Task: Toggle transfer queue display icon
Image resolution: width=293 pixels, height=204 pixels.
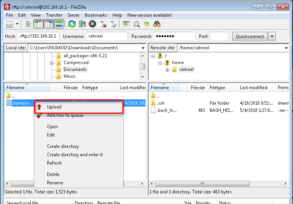Action: click(59, 24)
